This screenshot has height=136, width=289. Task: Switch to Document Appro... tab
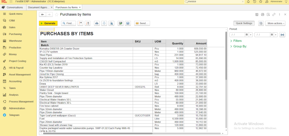pos(38,7)
